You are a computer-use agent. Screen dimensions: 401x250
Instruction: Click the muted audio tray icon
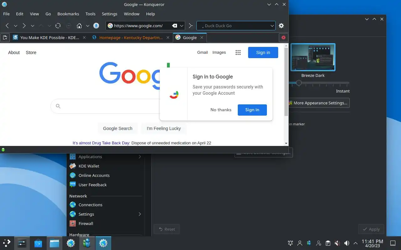[337, 243]
